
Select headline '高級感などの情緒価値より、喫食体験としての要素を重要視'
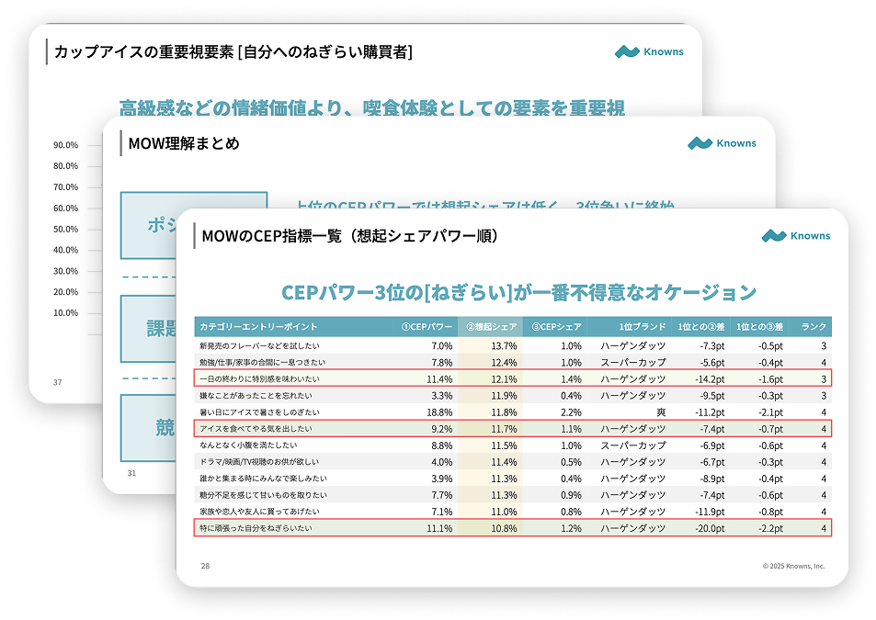[x=372, y=107]
